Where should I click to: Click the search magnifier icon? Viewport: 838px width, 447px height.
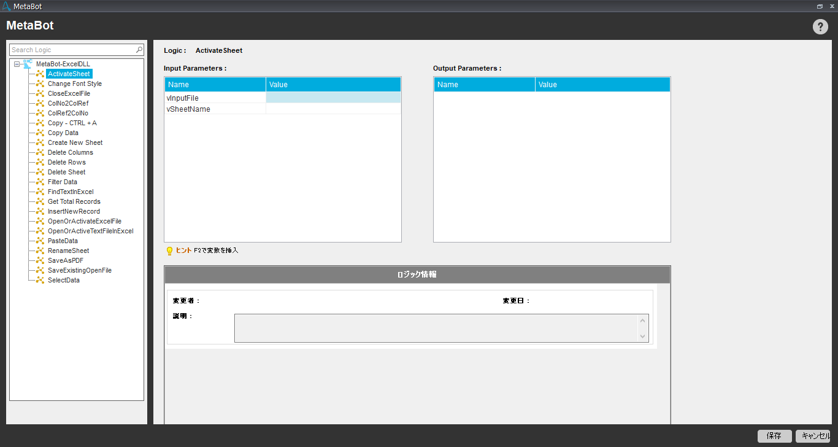[x=139, y=50]
